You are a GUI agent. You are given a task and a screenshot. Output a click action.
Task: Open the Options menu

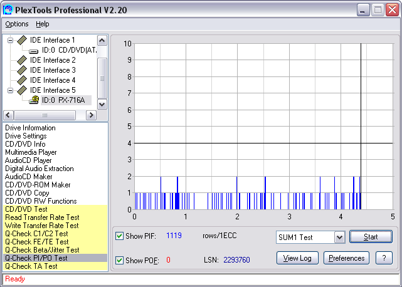[17, 24]
